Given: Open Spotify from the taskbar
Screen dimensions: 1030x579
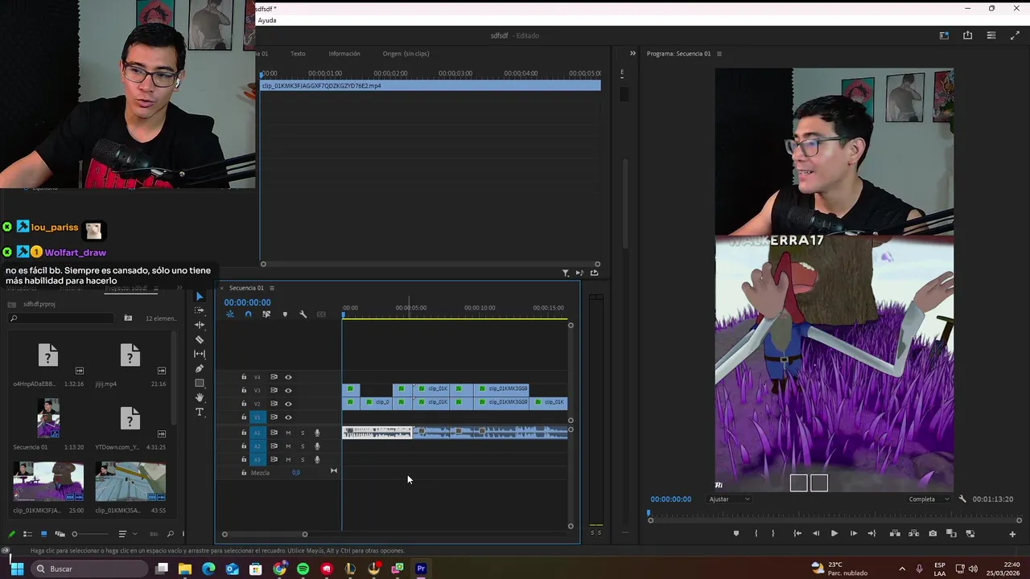Looking at the screenshot, I should click(x=303, y=569).
